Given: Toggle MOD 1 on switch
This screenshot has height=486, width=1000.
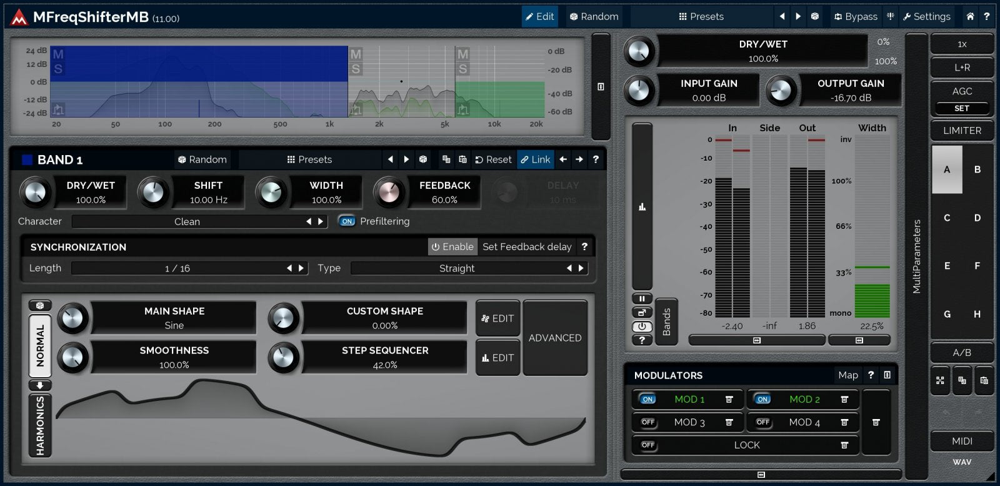Looking at the screenshot, I should 648,399.
